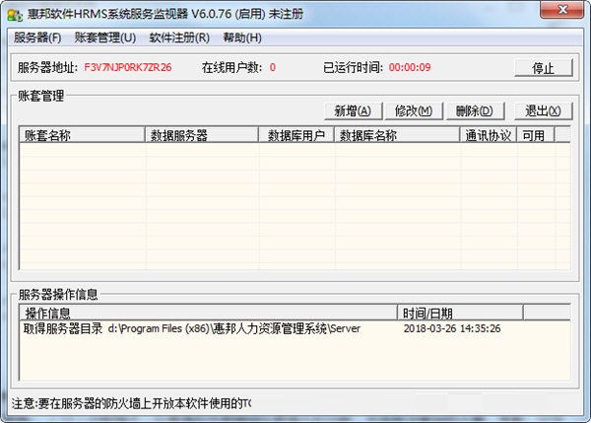Click the 删除(D) button
591x423 pixels.
tap(475, 111)
